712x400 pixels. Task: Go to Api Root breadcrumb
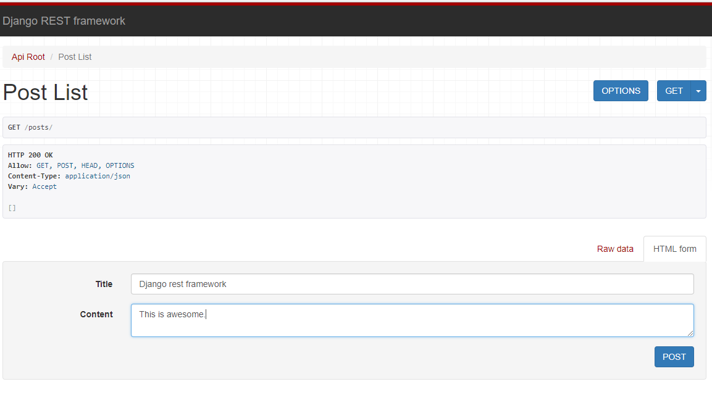pos(28,57)
